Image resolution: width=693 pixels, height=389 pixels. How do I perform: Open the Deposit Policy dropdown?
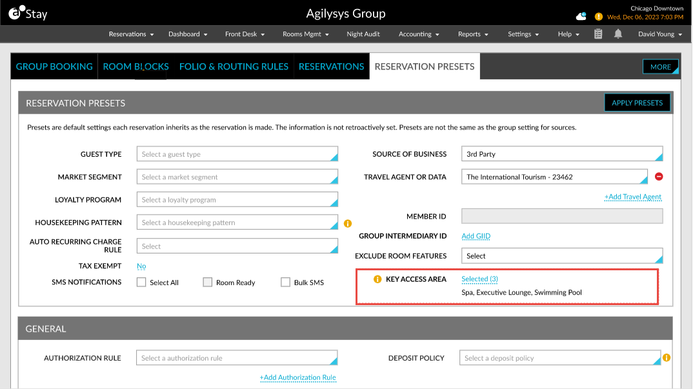(561, 357)
